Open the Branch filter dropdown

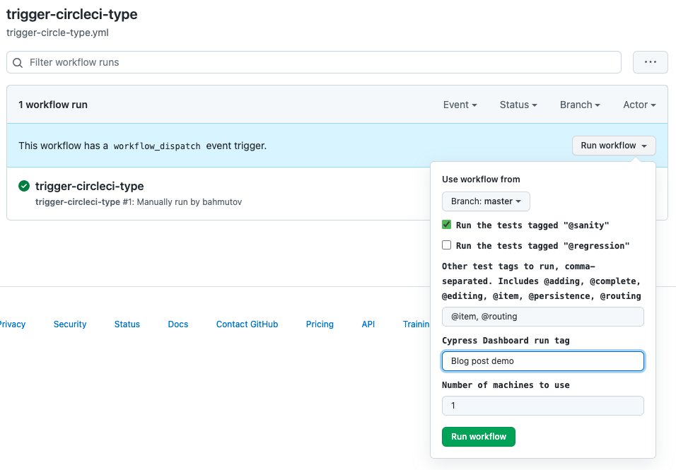579,104
